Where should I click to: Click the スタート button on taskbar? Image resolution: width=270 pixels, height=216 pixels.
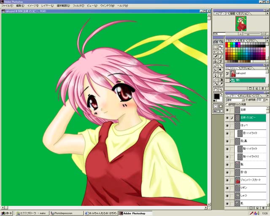[7, 213]
